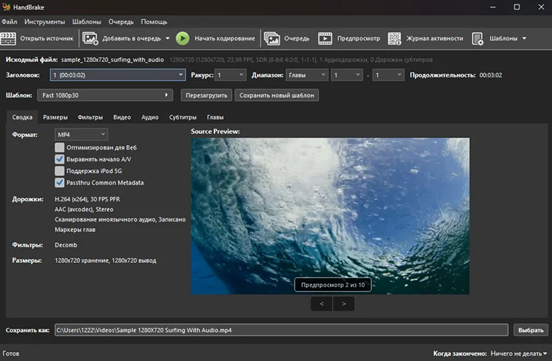Image resolution: width=552 pixels, height=361 pixels.
Task: Click the 1280x720 хранение size text
Action: coord(106,261)
